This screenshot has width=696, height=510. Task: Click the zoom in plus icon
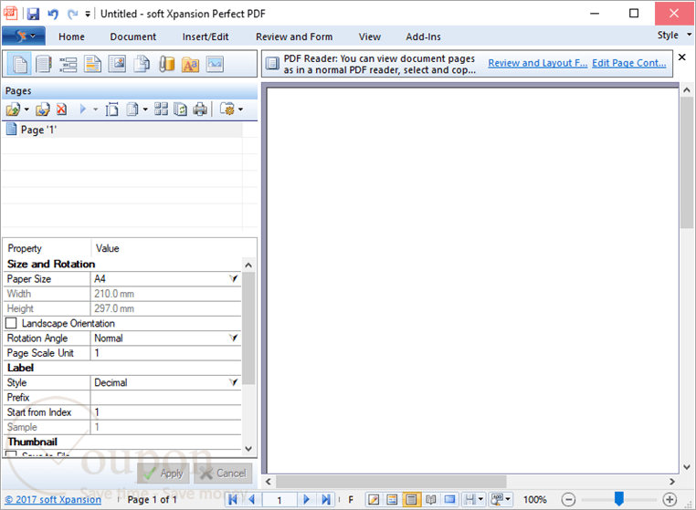click(670, 500)
